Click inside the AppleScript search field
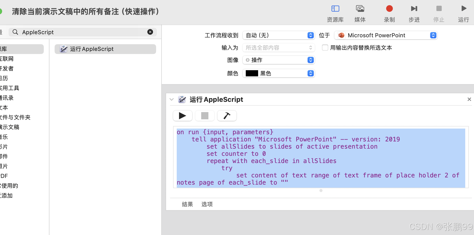Viewport: 474px width, 235px height. (82, 32)
